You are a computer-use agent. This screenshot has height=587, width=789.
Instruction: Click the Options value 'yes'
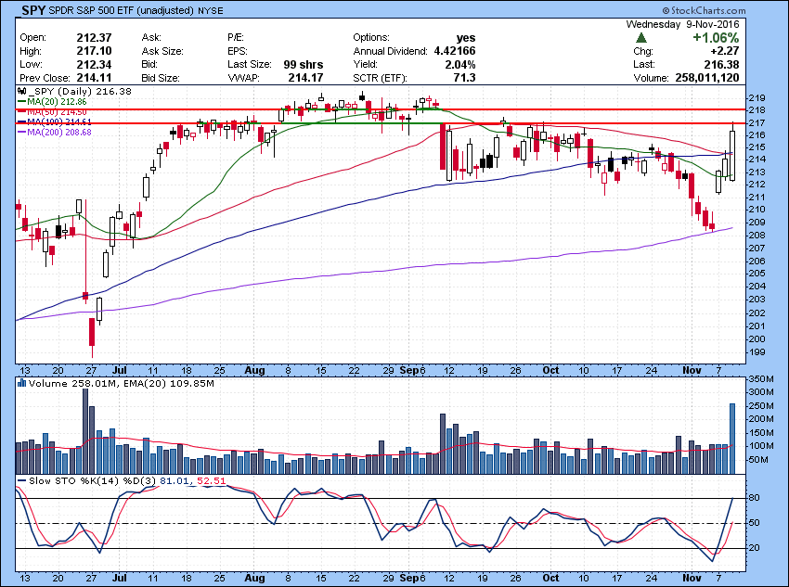[466, 38]
